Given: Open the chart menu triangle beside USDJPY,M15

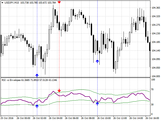Looking at the screenshot, I should pos(3,3).
